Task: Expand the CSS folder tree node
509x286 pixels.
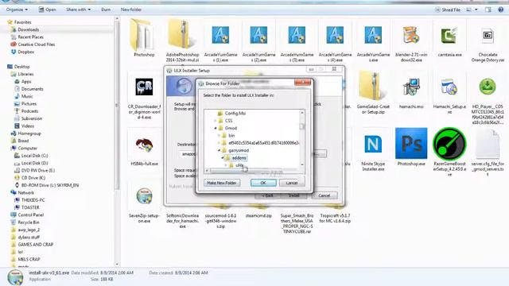Action: point(216,121)
